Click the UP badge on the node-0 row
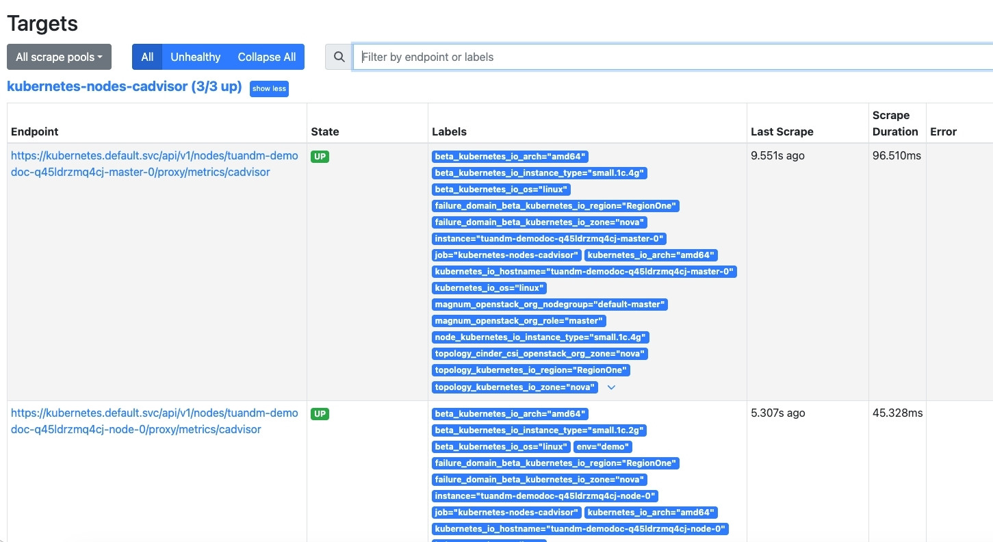The height and width of the screenshot is (542, 993). (320, 414)
